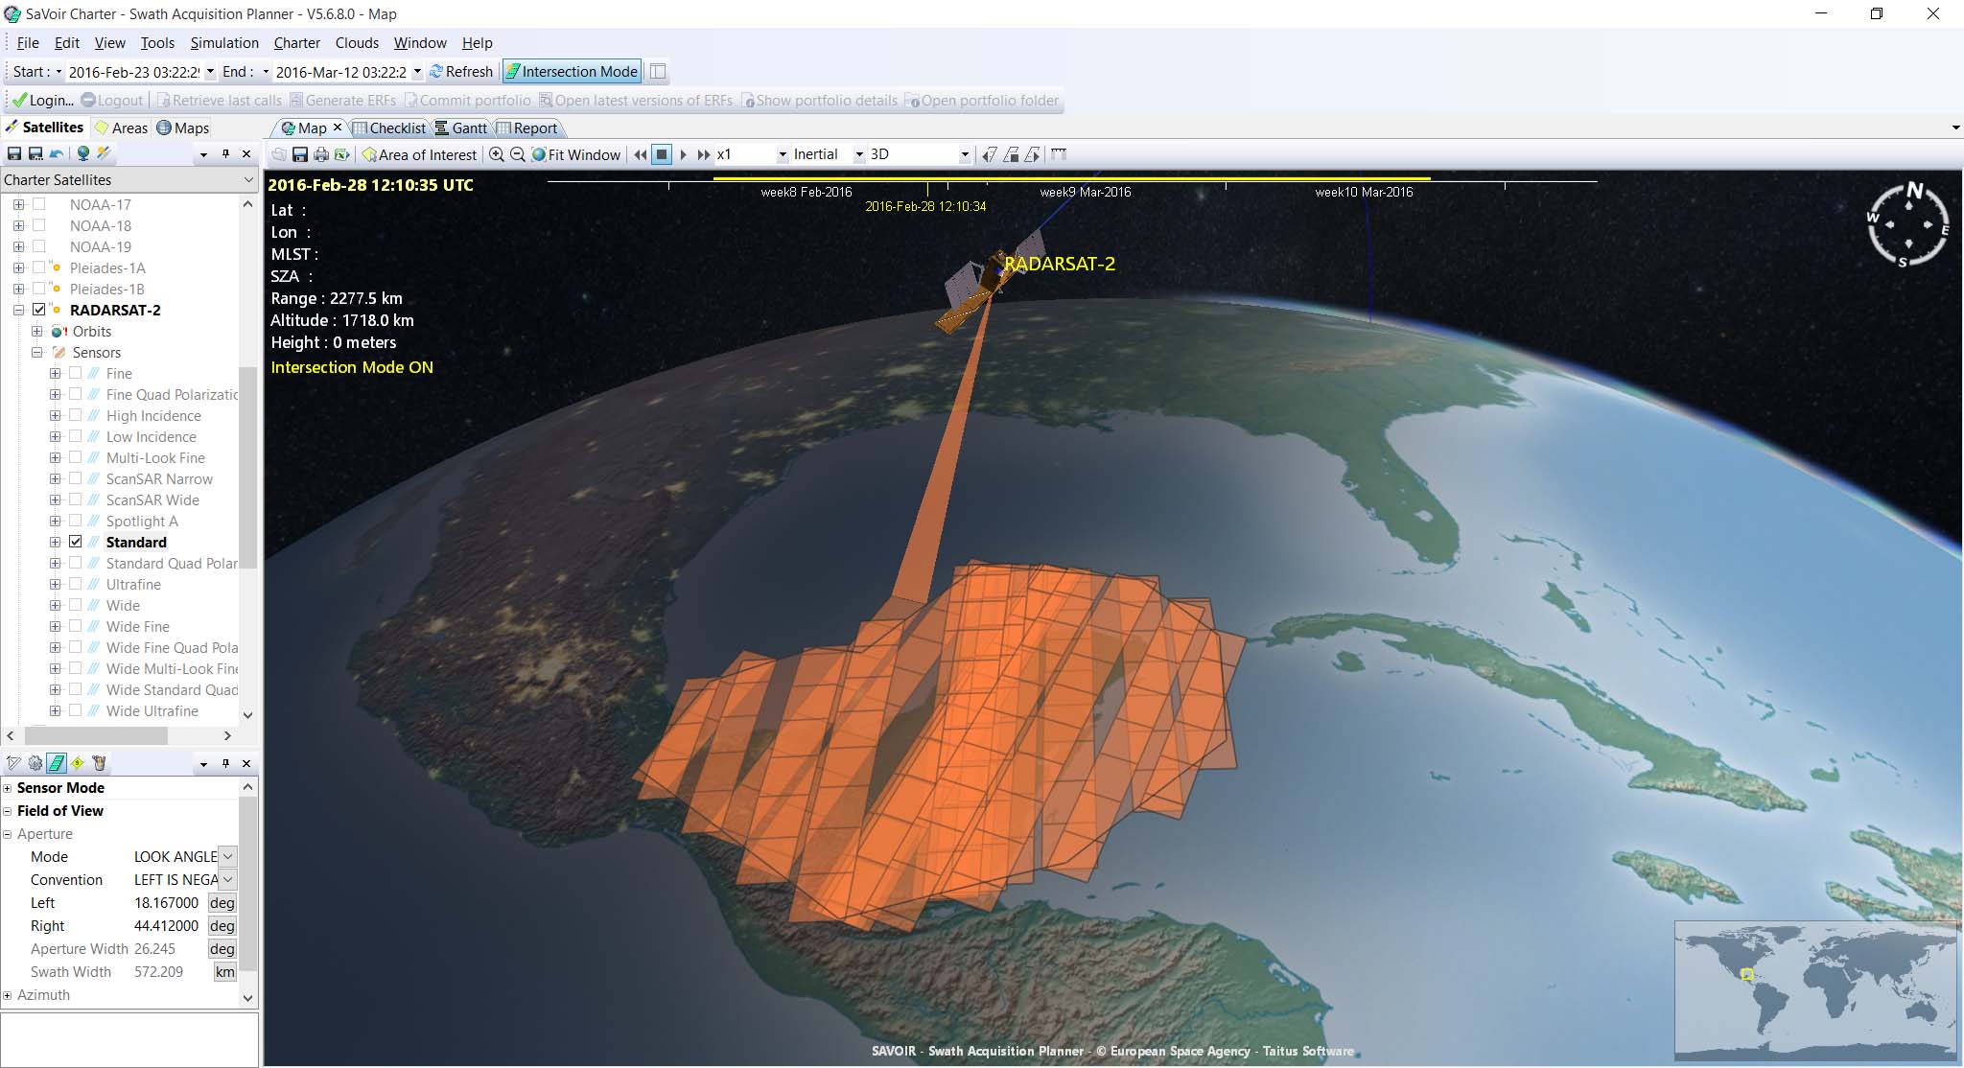The image size is (1964, 1068).
Task: Check the NOAA-19 satellite checkbox
Action: coord(39,246)
